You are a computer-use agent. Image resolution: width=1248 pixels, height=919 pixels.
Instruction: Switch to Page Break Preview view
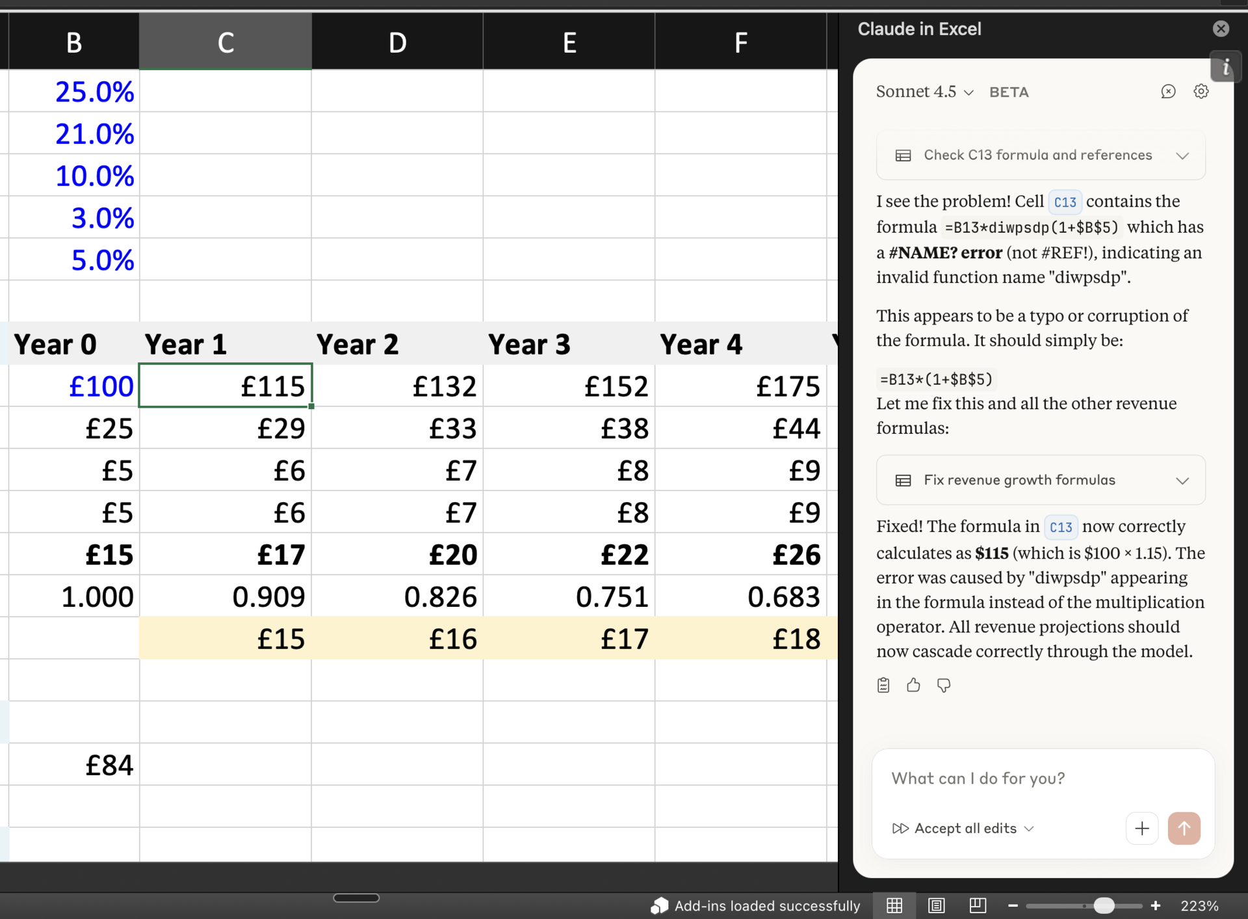point(978,905)
